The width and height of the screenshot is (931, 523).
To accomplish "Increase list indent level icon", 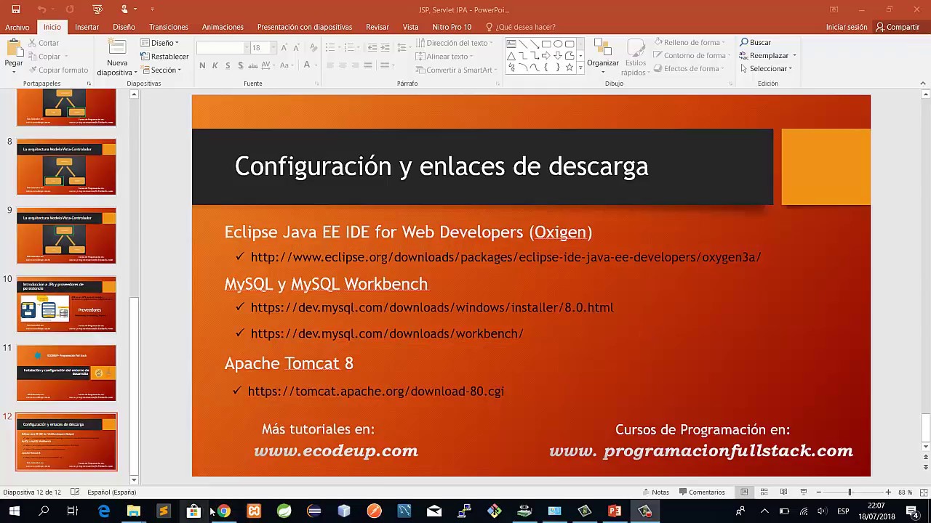I will 385,47.
